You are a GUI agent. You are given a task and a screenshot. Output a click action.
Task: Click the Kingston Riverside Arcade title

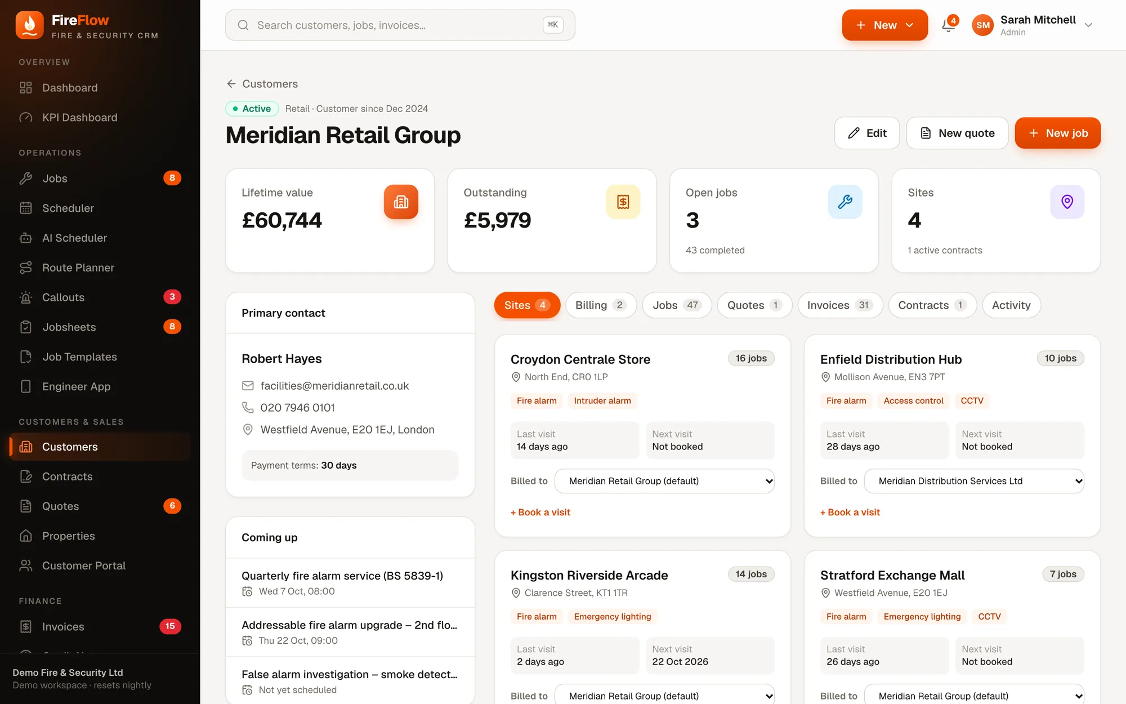click(589, 575)
